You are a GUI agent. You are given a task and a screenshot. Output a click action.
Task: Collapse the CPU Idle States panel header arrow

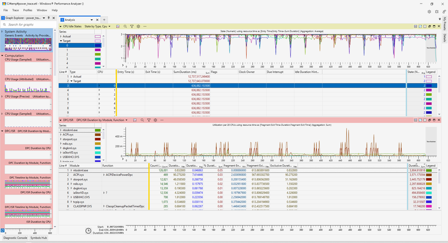point(61,27)
